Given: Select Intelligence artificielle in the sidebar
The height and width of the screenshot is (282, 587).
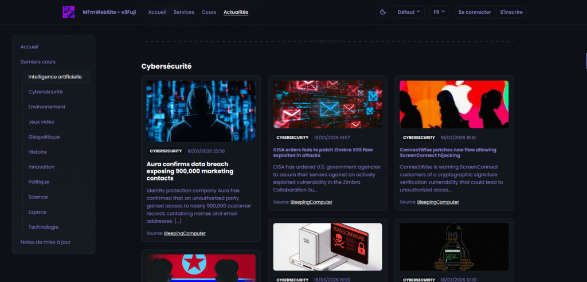Looking at the screenshot, I should point(55,77).
